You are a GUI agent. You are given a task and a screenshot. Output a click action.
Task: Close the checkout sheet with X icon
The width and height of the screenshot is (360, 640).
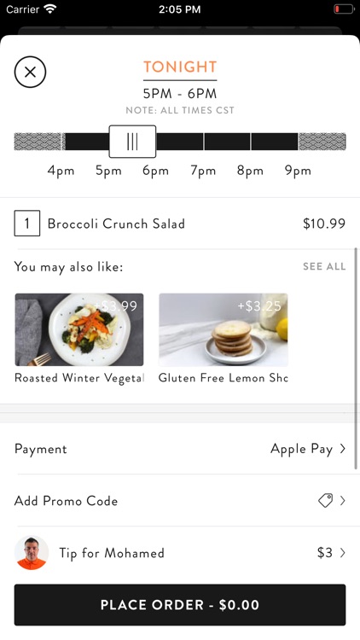click(30, 72)
